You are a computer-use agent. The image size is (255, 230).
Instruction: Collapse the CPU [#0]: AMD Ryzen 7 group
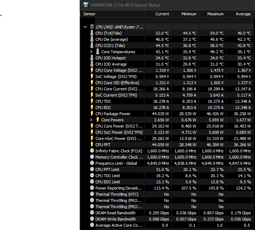click(85, 27)
